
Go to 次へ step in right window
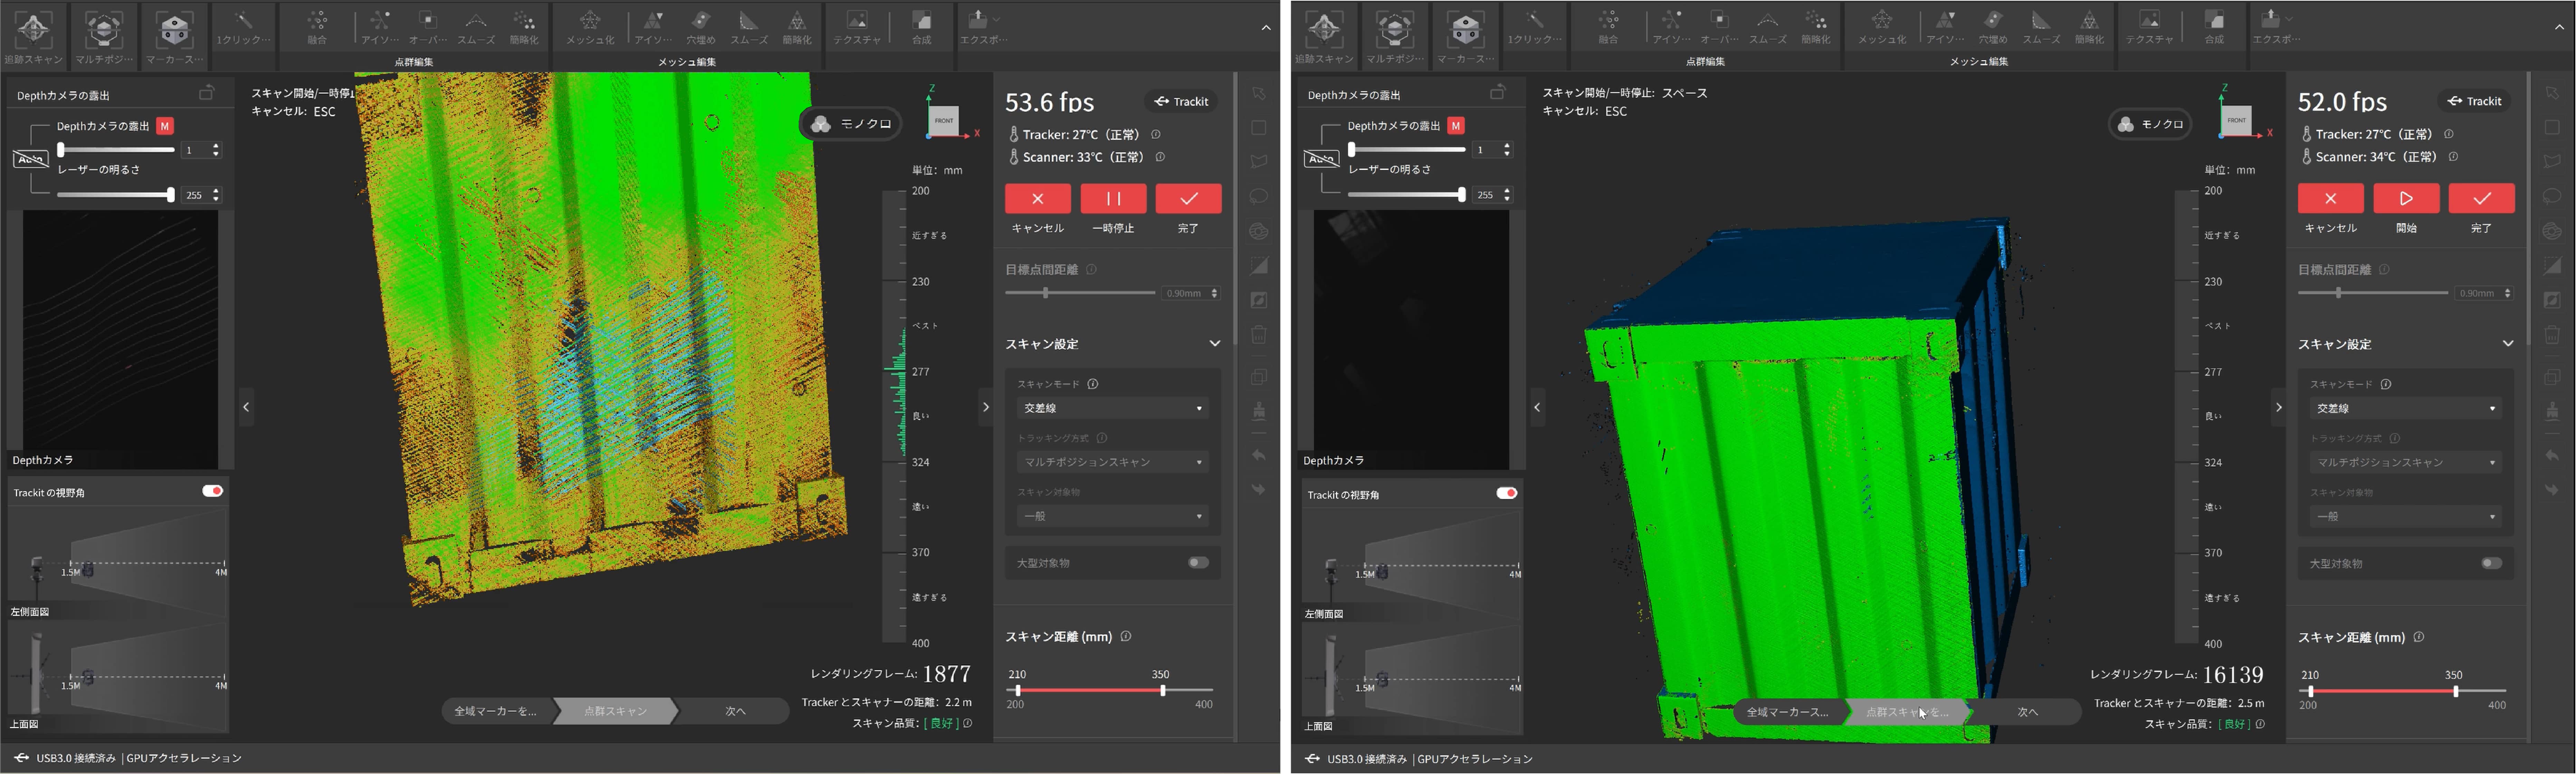tap(2027, 712)
